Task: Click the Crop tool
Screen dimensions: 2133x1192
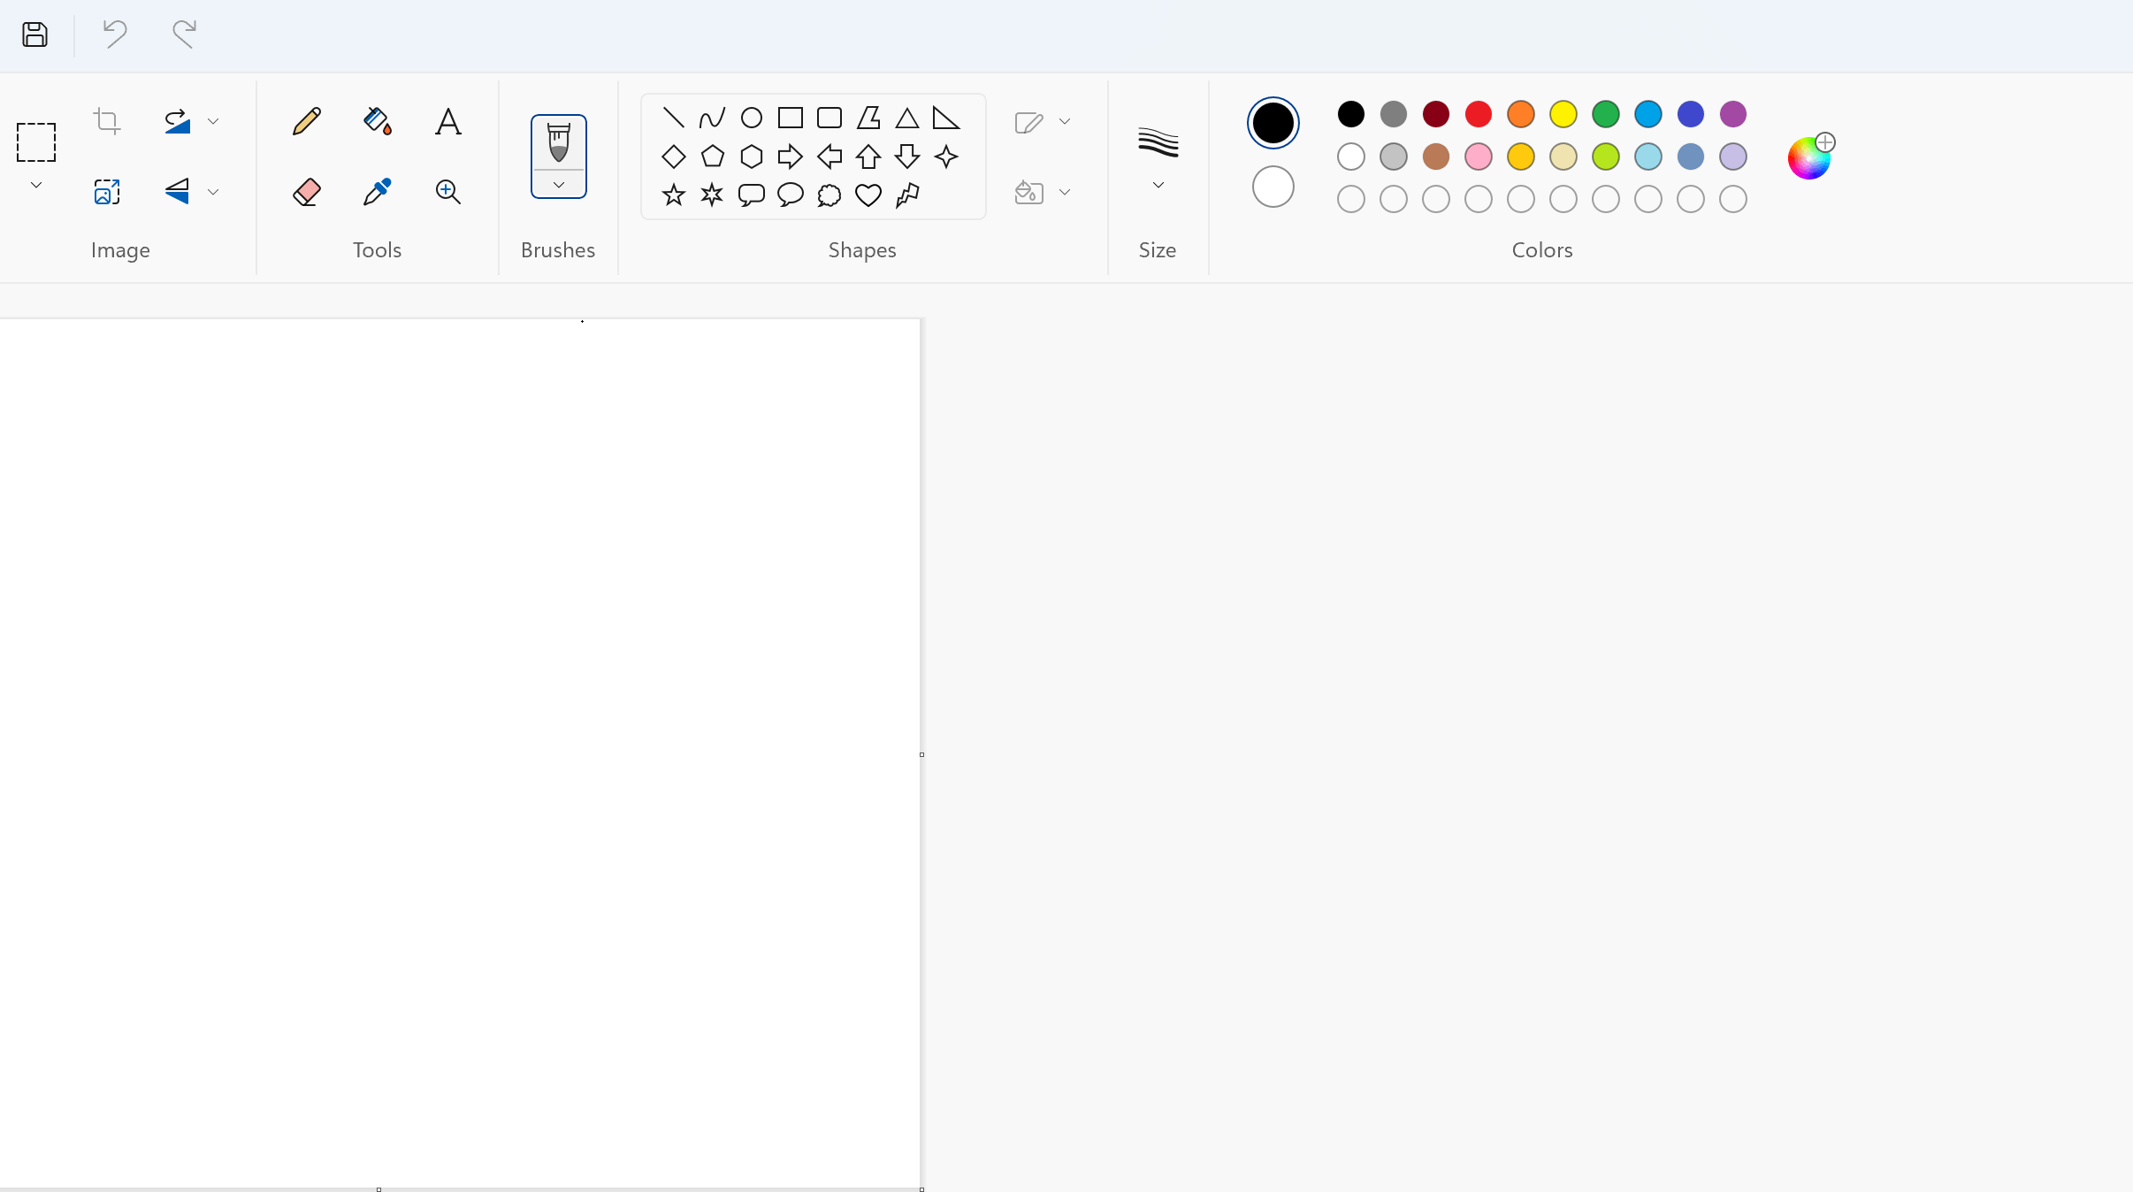Action: click(107, 120)
